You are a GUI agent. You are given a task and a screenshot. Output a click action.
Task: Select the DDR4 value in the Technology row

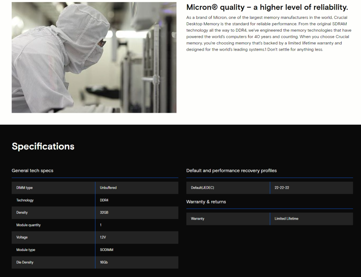tap(104, 200)
